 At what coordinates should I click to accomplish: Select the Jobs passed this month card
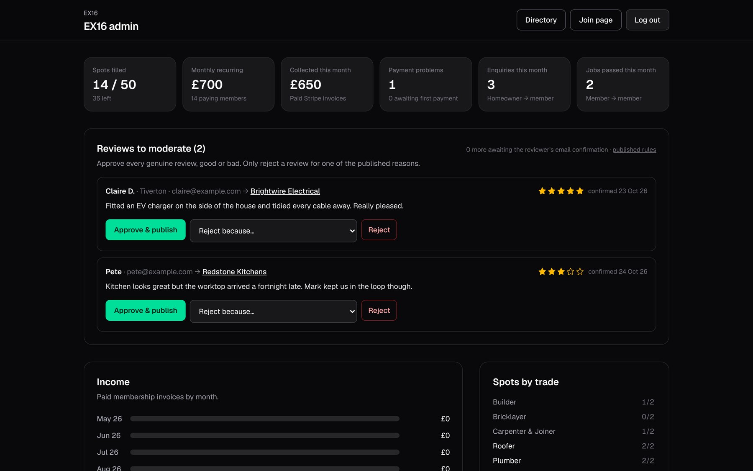pyautogui.click(x=623, y=84)
